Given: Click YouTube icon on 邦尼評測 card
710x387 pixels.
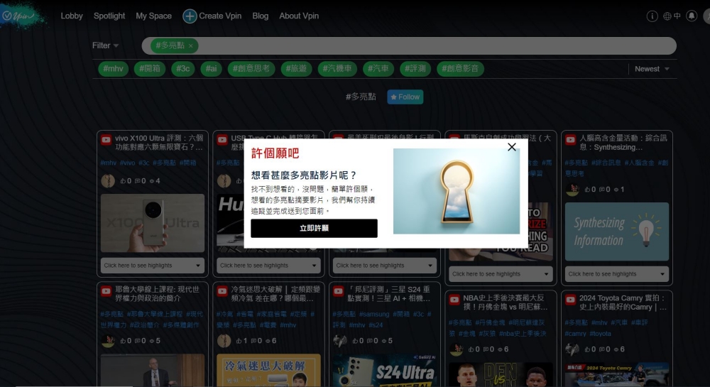Looking at the screenshot, I should 338,291.
